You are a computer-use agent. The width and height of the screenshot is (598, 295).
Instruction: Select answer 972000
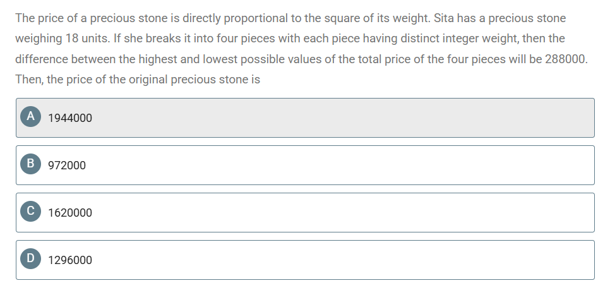(x=67, y=166)
